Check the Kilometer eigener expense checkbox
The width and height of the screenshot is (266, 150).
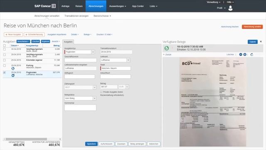5,60
